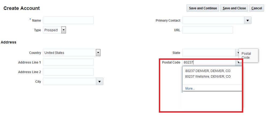Click the More... link in suggestions
Image resolution: width=266 pixels, height=119 pixels.
[x=190, y=89]
